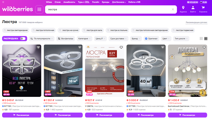Viewport: 212px width, 122px height.
Task: Click the Войти login icon
Action: 193,9
